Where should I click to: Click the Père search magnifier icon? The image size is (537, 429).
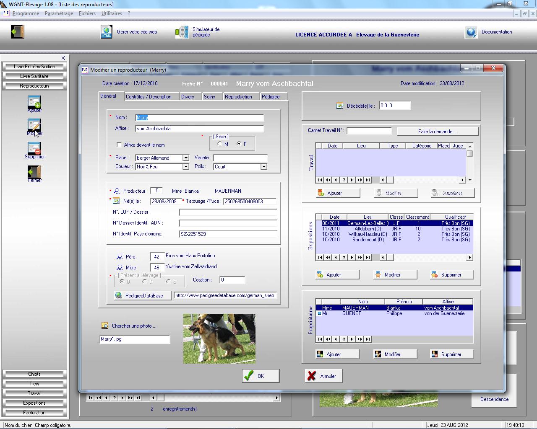point(120,256)
